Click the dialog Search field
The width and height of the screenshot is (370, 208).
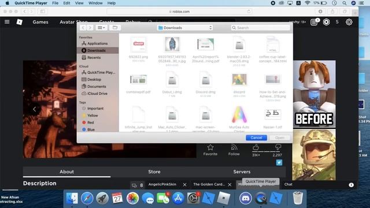[260, 28]
